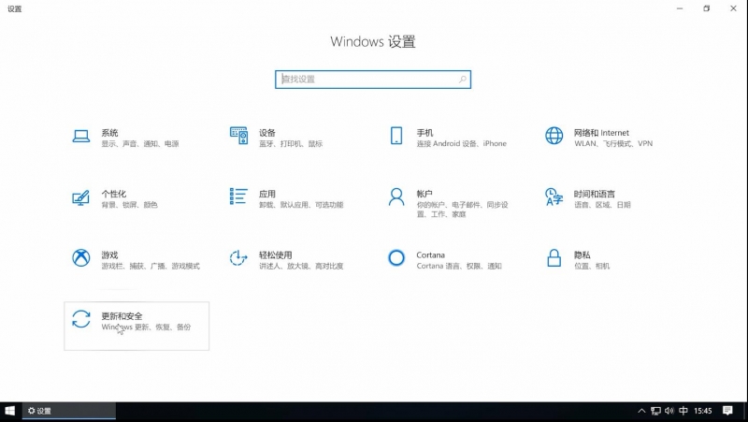Click text 蓝牙、打印机、鼠标
This screenshot has width=748, height=422.
[291, 144]
